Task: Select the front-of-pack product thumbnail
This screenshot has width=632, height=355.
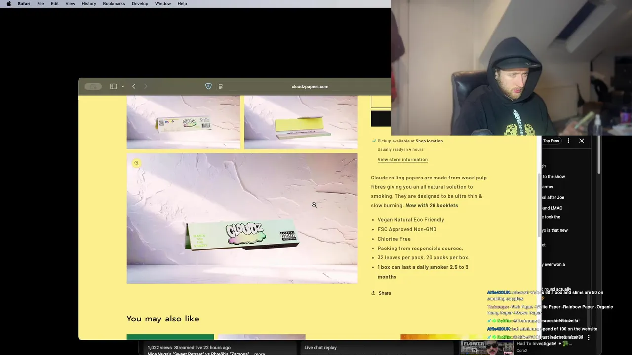Action: [x=183, y=122]
